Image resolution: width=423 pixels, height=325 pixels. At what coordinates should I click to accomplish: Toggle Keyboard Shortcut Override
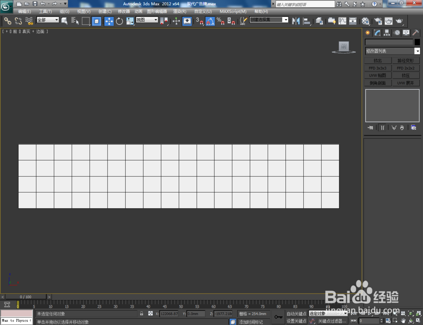[x=187, y=21]
